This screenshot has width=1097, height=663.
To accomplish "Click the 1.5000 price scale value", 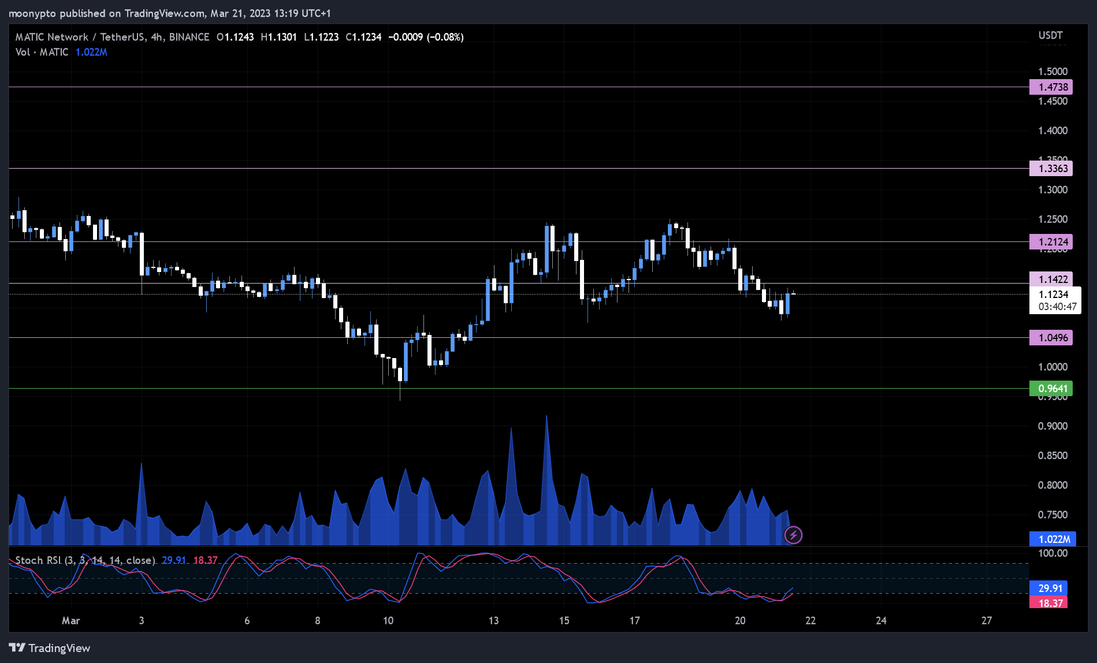I will pyautogui.click(x=1053, y=72).
